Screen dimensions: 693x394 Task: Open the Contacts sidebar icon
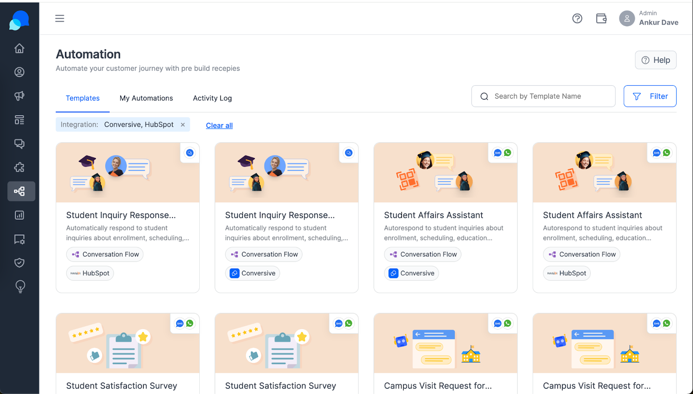[x=19, y=72]
